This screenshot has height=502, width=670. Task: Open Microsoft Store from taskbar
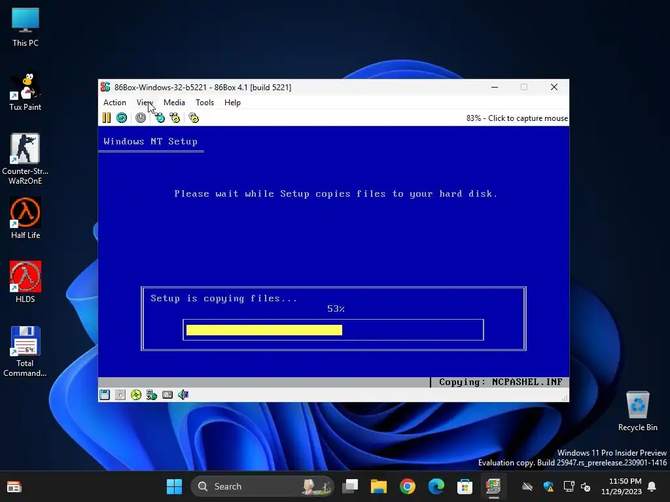465,486
